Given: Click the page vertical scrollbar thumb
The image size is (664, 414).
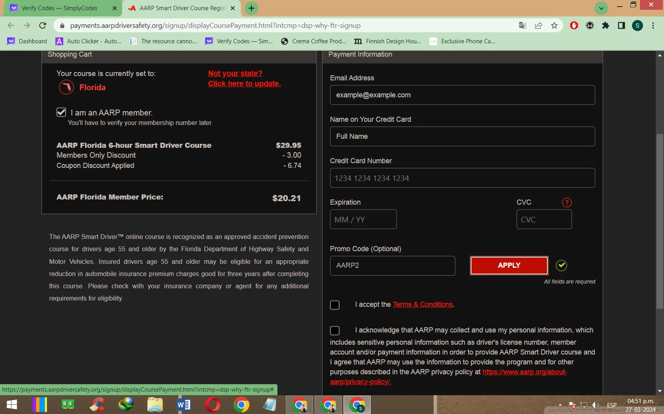Looking at the screenshot, I should click(660, 221).
